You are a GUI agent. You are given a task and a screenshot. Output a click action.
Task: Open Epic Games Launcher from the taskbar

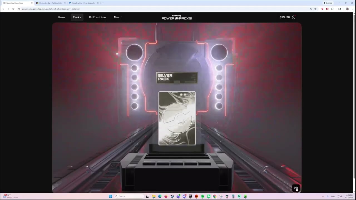pos(190,196)
